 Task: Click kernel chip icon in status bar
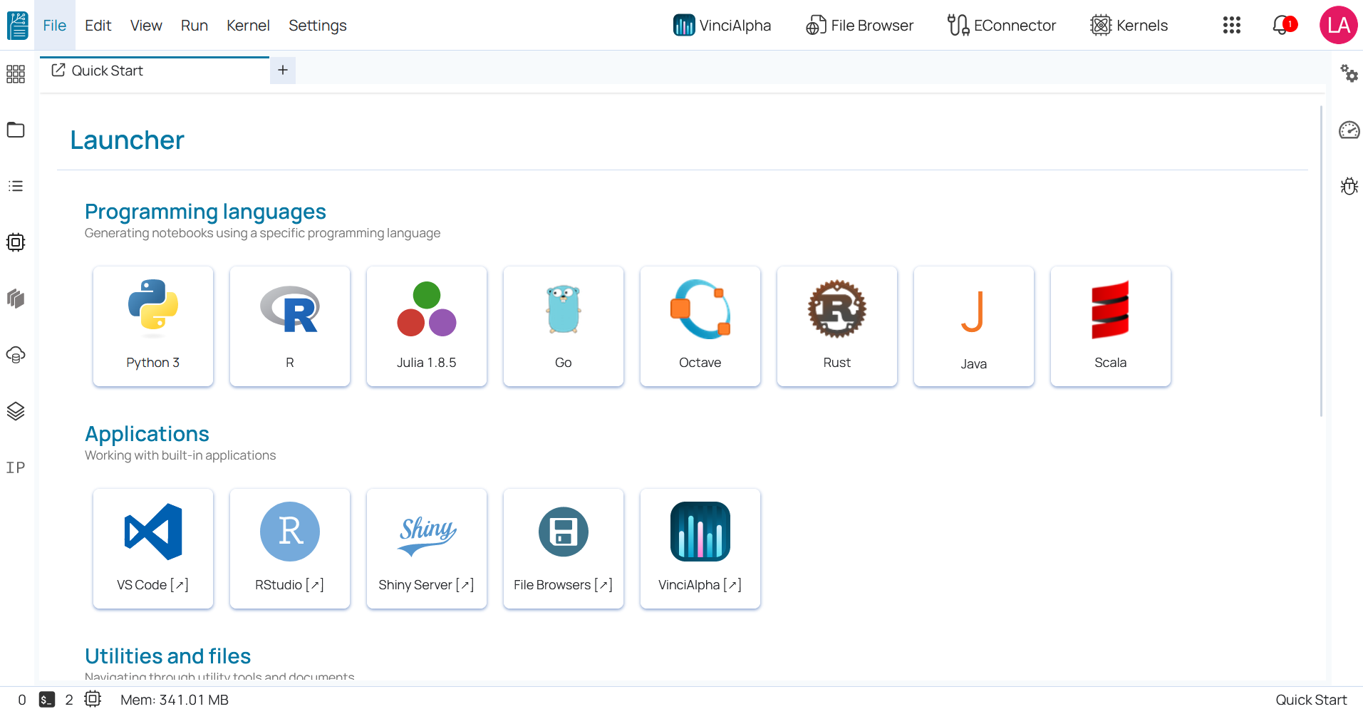click(93, 699)
